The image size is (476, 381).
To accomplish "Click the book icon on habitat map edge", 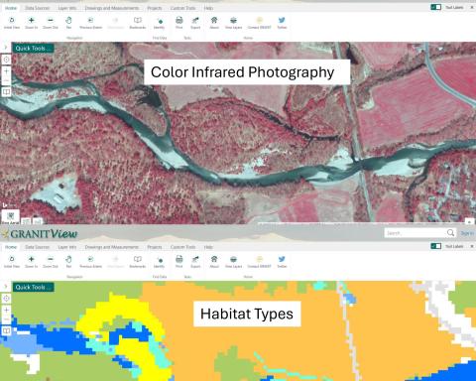I will 6,330.
